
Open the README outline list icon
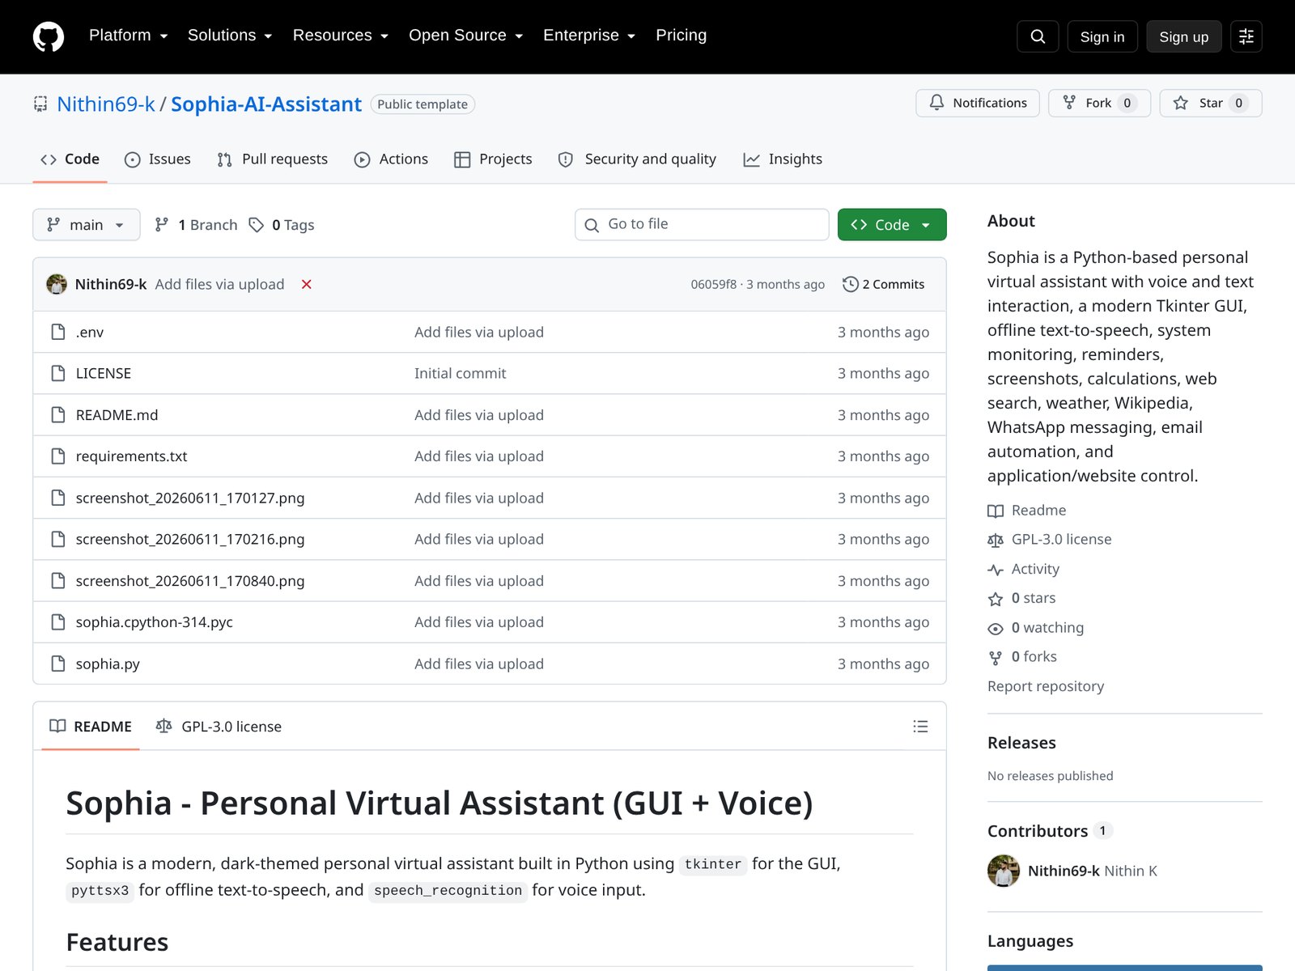(x=920, y=727)
